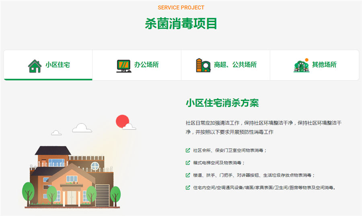The width and height of the screenshot is (362, 216).
Task: Switch to the 办公场所 tab
Action: (x=146, y=65)
